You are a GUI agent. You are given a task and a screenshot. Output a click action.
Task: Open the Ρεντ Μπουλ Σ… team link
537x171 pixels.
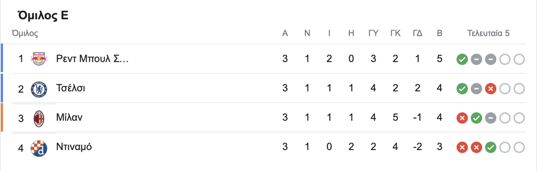(x=92, y=59)
